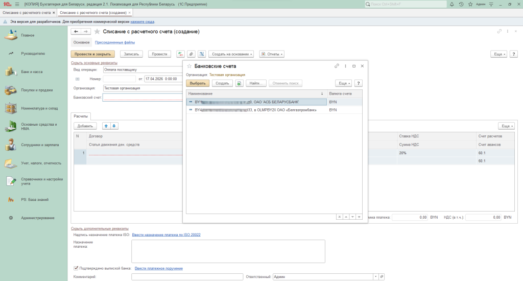Expand the Создать на основании dropdown
Screen dimensions: 523x281
point(231,54)
